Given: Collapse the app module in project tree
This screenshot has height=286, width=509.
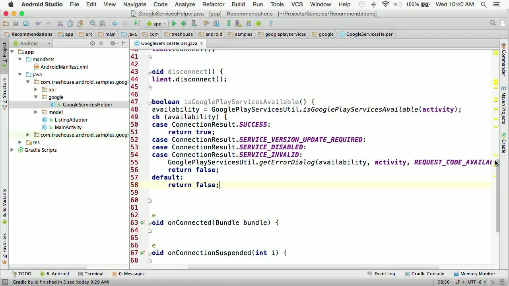Looking at the screenshot, I should (x=12, y=52).
